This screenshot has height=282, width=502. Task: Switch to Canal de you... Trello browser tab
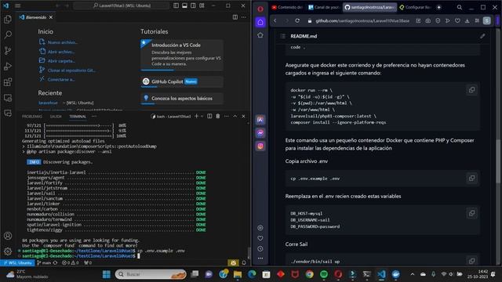click(324, 7)
